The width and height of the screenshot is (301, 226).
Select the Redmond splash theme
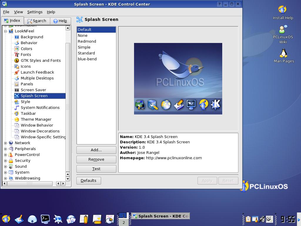pyautogui.click(x=96, y=41)
